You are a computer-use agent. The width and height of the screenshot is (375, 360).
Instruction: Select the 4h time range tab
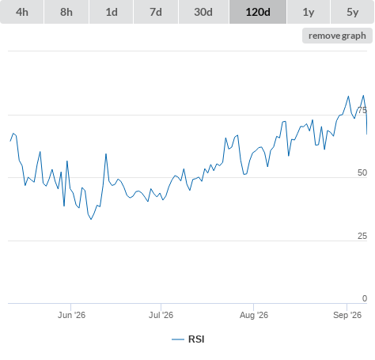coord(22,12)
